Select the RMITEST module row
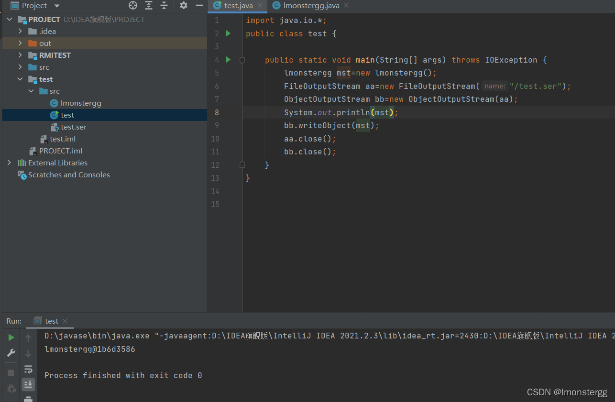 pos(105,55)
